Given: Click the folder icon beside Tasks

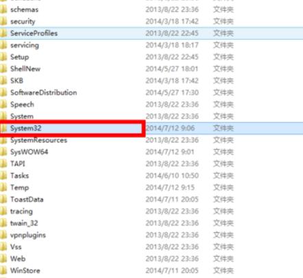Looking at the screenshot, I should [x=3, y=176].
